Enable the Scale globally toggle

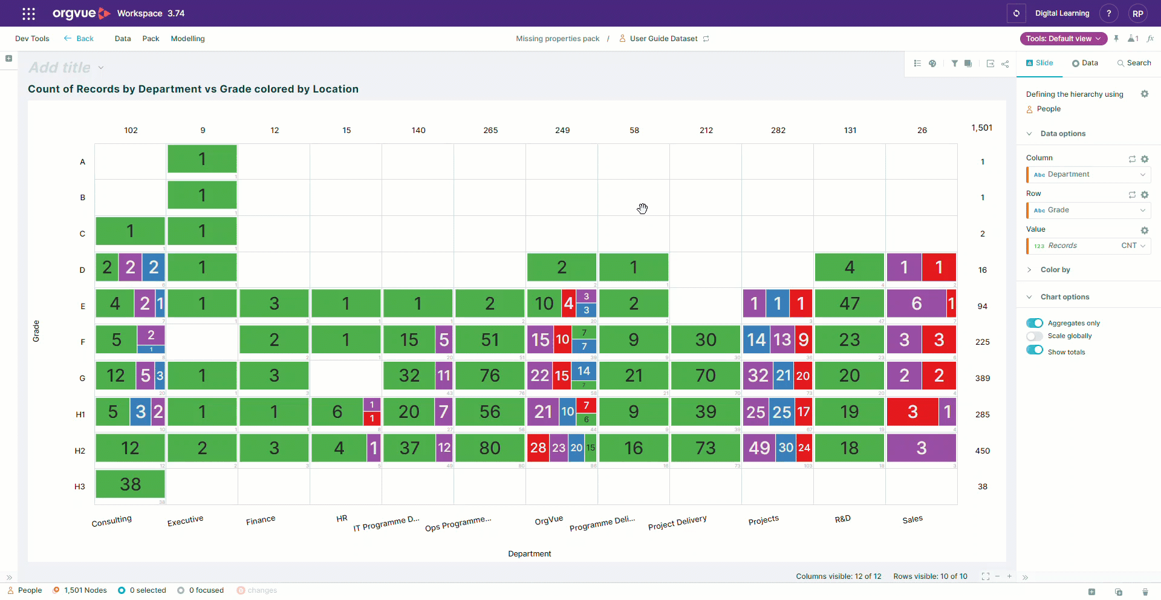click(x=1035, y=336)
